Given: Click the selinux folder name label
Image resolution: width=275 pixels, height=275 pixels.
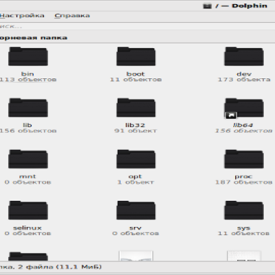Looking at the screenshot, I should point(27,228).
